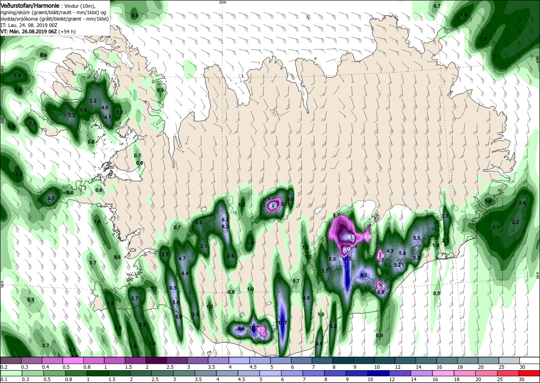Click the 6.8 precipitation value on the map
Viewport: 540px width, 383px height.
point(381,292)
